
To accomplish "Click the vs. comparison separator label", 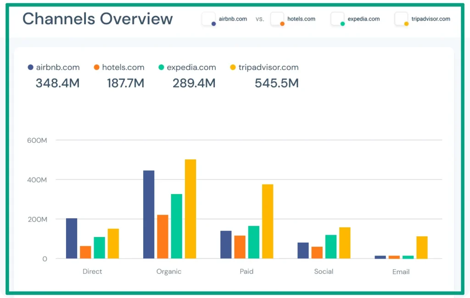I will (259, 19).
